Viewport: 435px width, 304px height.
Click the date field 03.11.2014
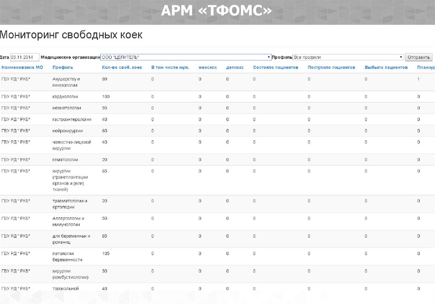25,57
